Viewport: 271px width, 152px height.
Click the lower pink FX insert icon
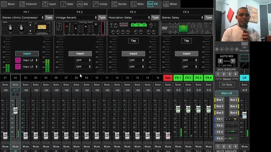18,67
